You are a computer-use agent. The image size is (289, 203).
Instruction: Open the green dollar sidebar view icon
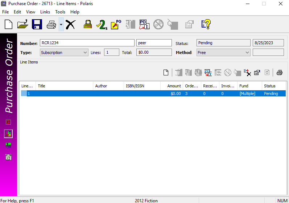[x=8, y=145]
